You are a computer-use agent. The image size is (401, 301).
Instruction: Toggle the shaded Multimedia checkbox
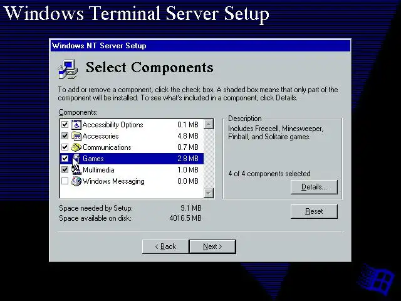click(65, 170)
